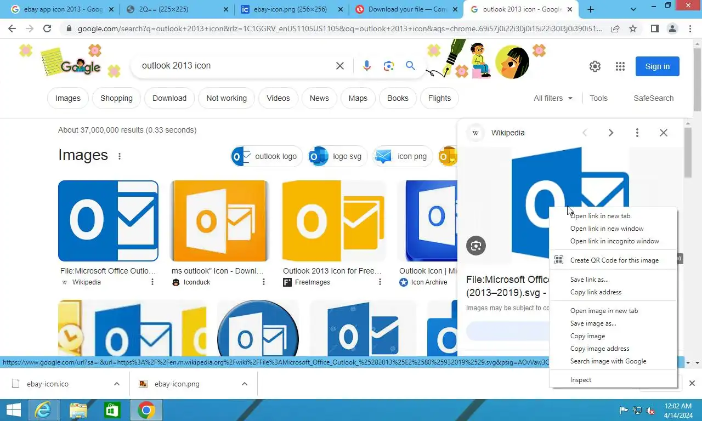702x421 pixels.
Task: Open options for FreeImages result
Action: coord(380,282)
